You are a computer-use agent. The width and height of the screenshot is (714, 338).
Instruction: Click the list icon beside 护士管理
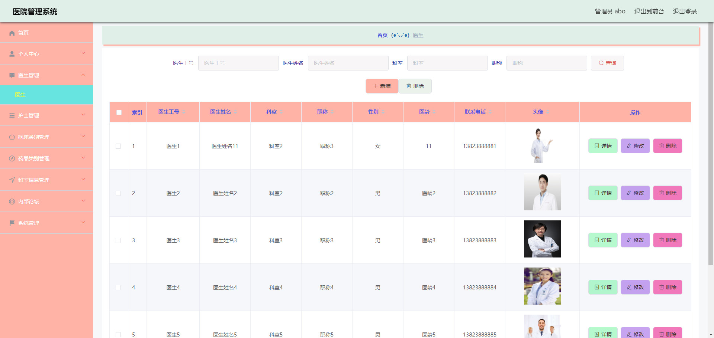tap(12, 116)
